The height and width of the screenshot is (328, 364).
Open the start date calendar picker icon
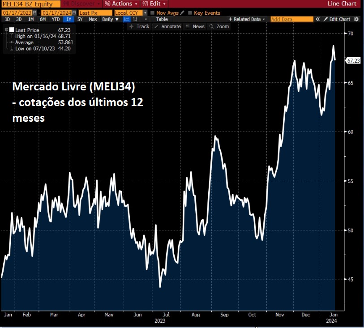click(34, 13)
